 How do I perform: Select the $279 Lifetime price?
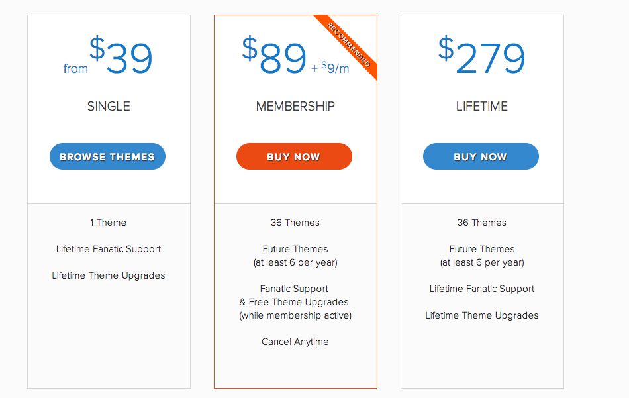coord(481,55)
